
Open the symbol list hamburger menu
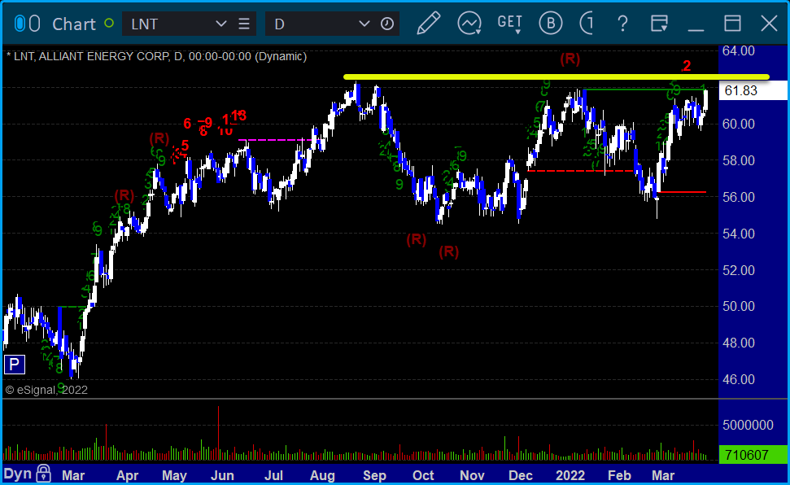coord(244,24)
